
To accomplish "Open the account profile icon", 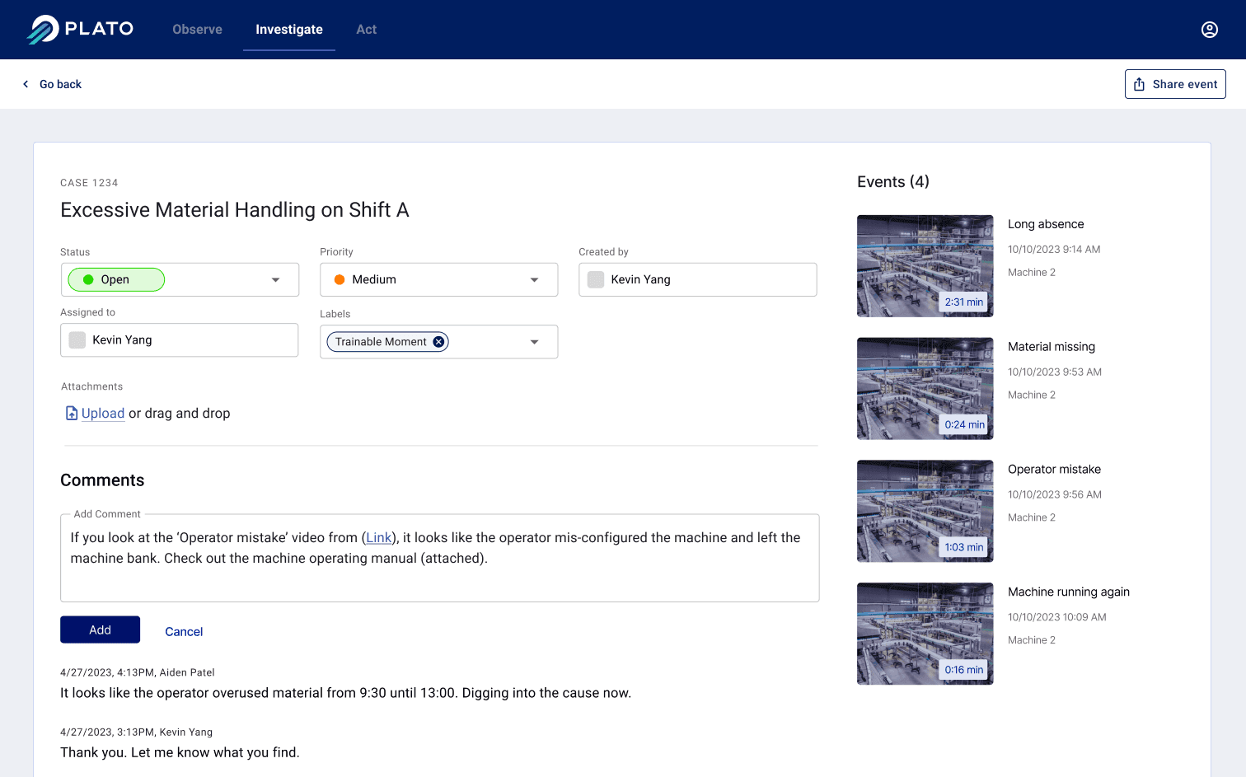I will (1209, 29).
